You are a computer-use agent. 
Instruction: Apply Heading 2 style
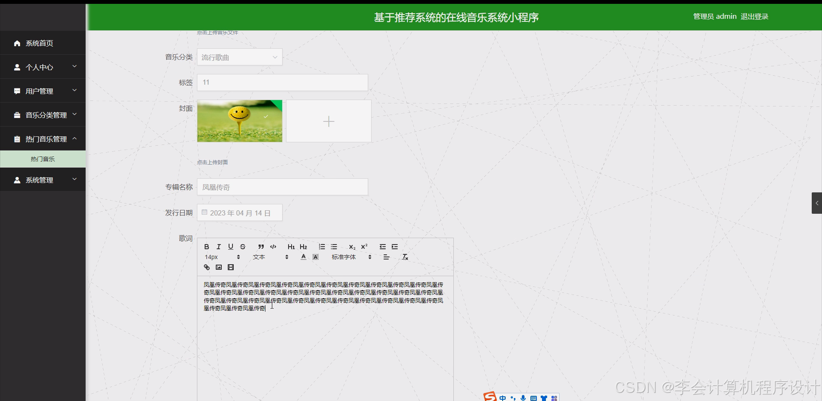(303, 247)
